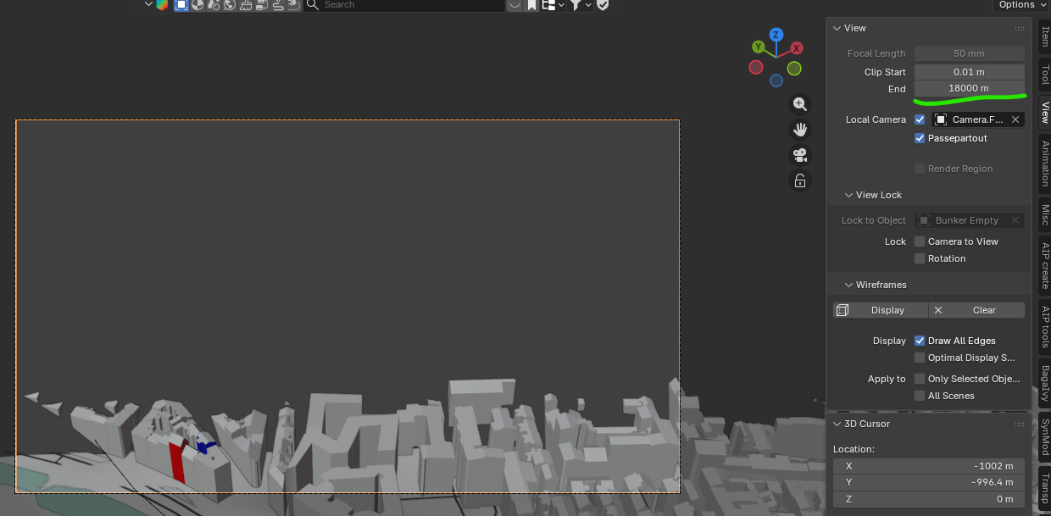
Task: Click the Lock to Object Bunker Empty field
Action: point(970,220)
